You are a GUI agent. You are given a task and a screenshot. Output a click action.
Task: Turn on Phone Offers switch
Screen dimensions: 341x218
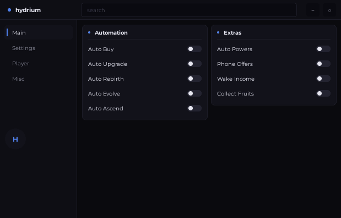coord(323,64)
